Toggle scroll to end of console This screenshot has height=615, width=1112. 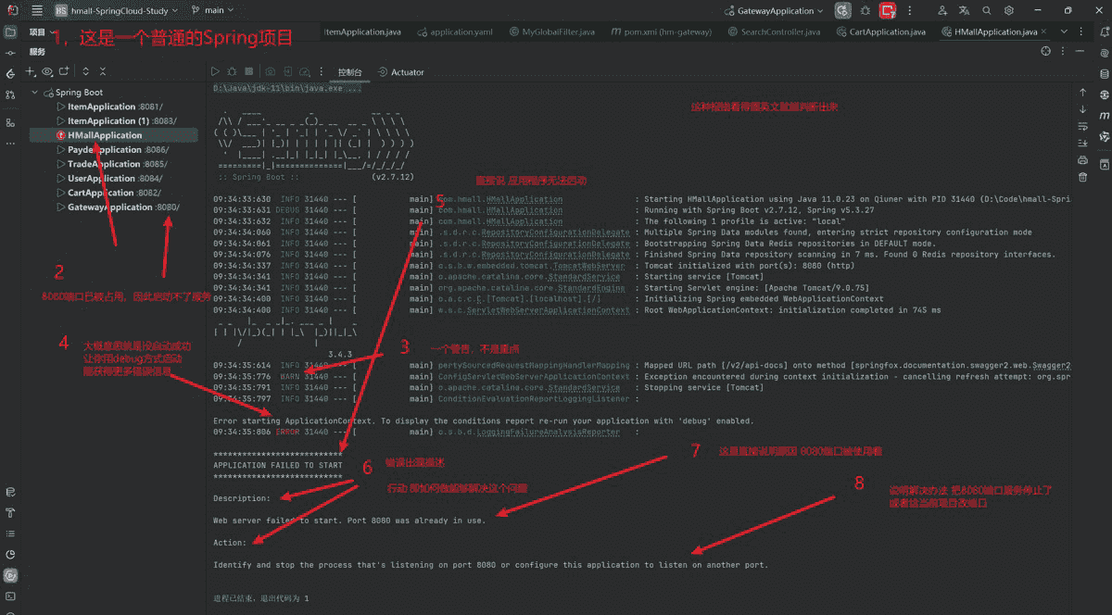1082,143
